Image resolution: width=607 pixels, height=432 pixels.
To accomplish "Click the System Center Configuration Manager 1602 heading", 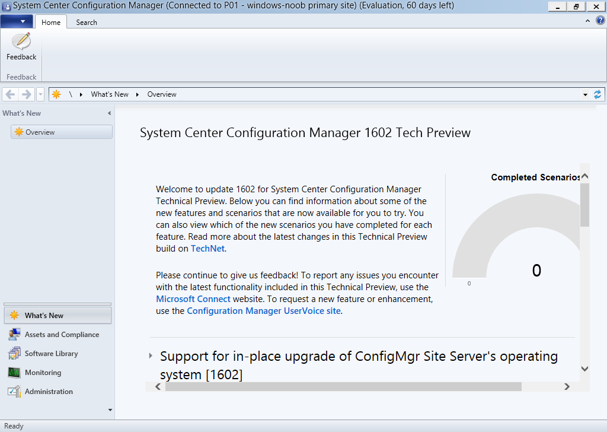I will (305, 132).
